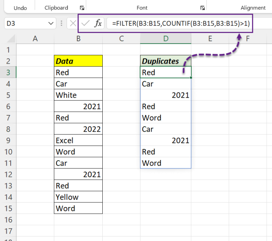Click the Enter checkmark icon in formula bar
This screenshot has width=272, height=241.
tap(85, 23)
